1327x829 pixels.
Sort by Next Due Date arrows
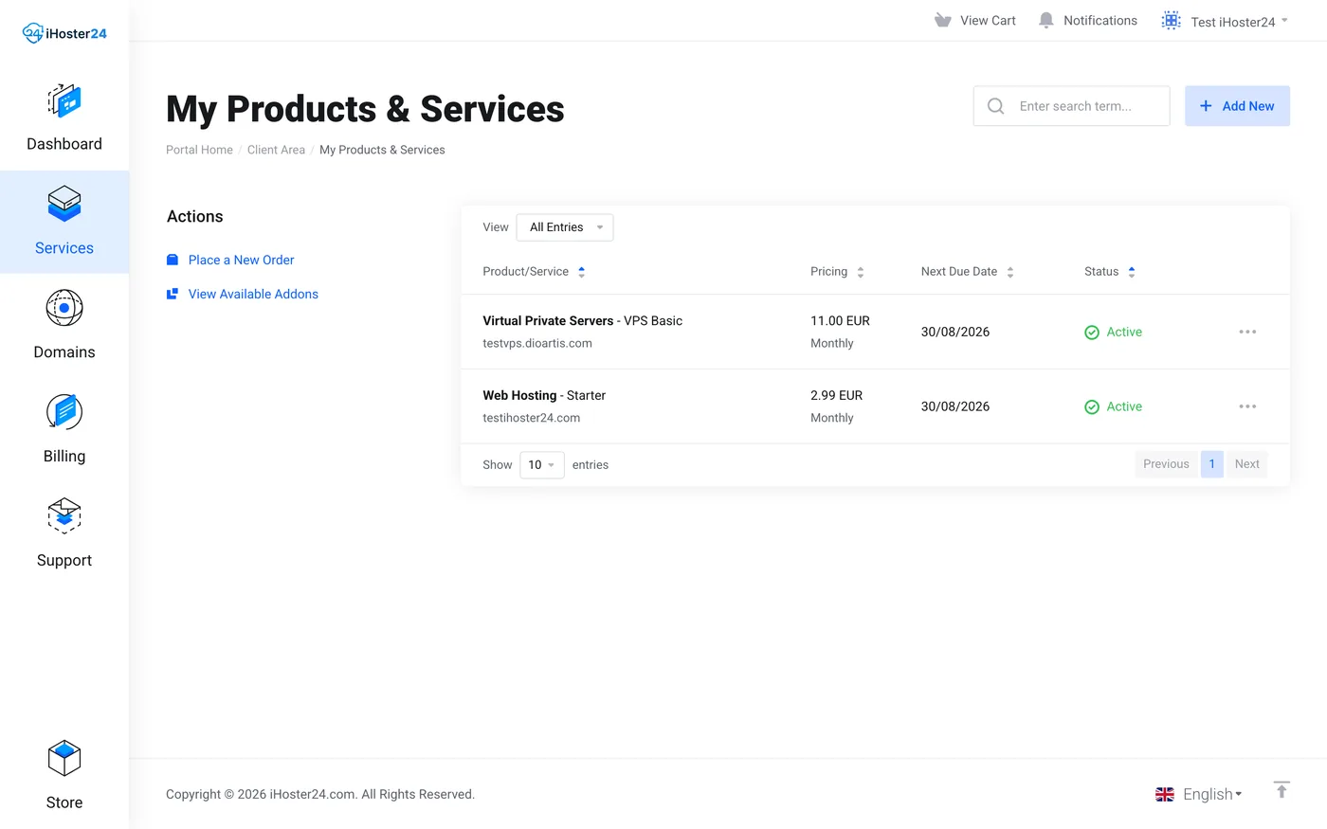tap(1010, 272)
